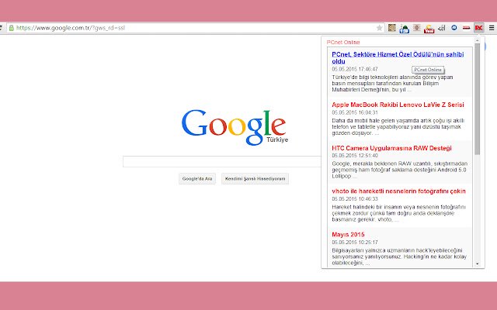Open the ornate patterned square extension icon
Viewport: 497px width, 310px height.
[391, 28]
